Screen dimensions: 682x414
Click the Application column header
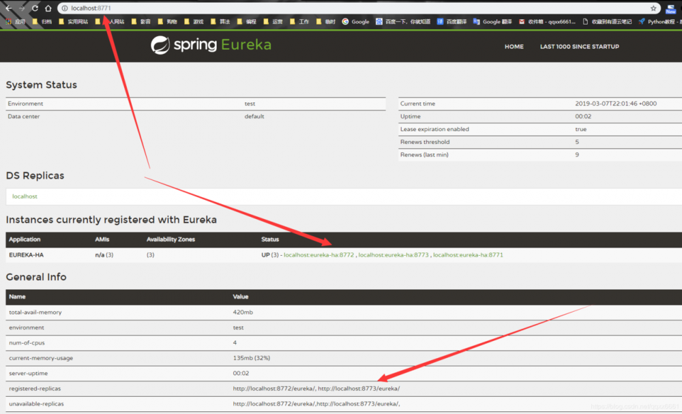[x=25, y=239]
